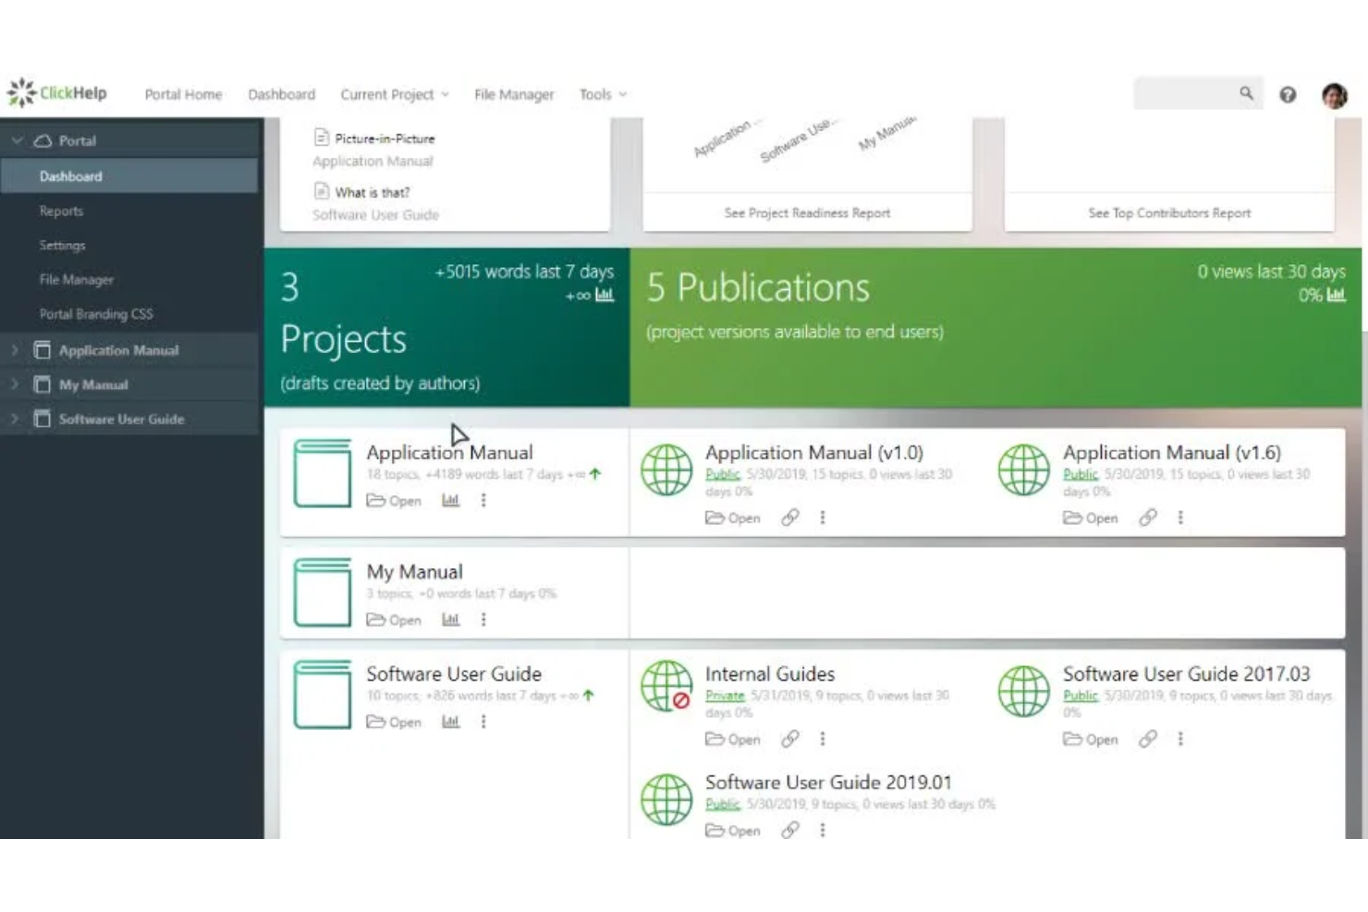This screenshot has height=912, width=1368.
Task: Click the book icon of Software User Guide project
Action: [322, 695]
